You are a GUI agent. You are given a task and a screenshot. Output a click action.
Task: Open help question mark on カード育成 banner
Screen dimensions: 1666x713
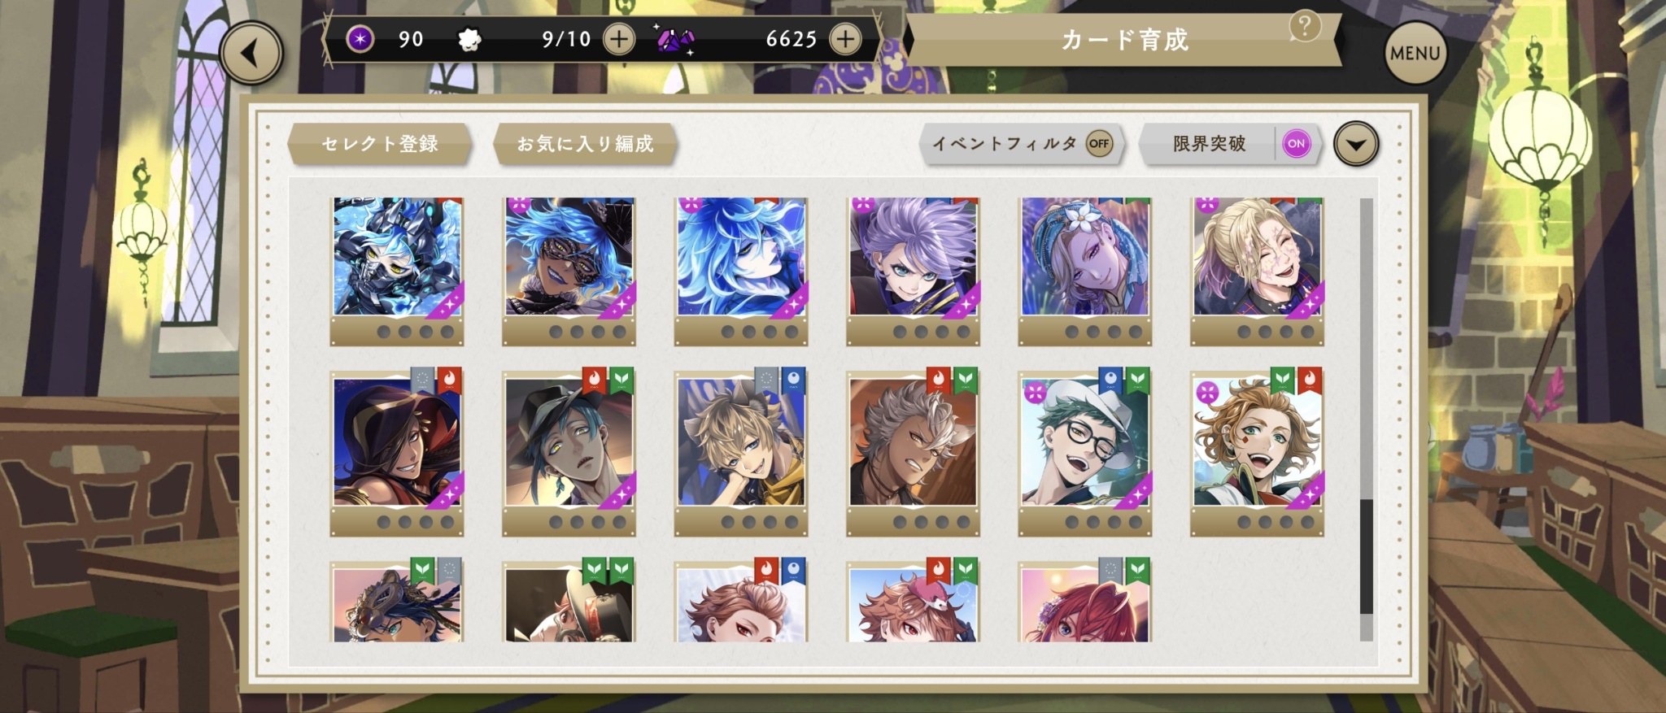1304,27
